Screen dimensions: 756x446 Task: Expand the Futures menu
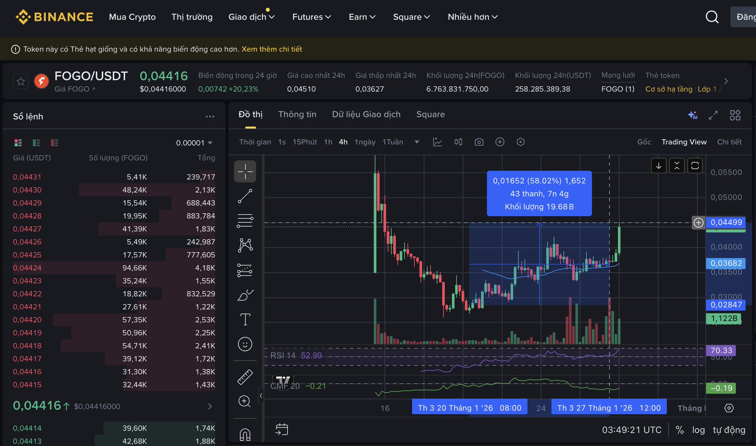[312, 17]
